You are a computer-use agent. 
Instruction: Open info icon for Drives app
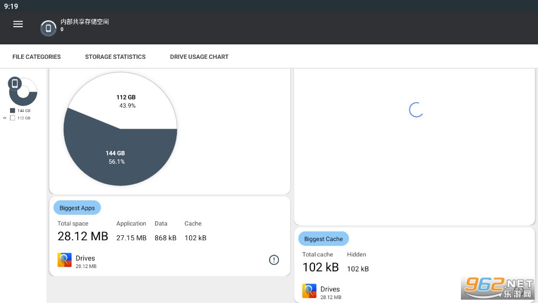coord(274,260)
